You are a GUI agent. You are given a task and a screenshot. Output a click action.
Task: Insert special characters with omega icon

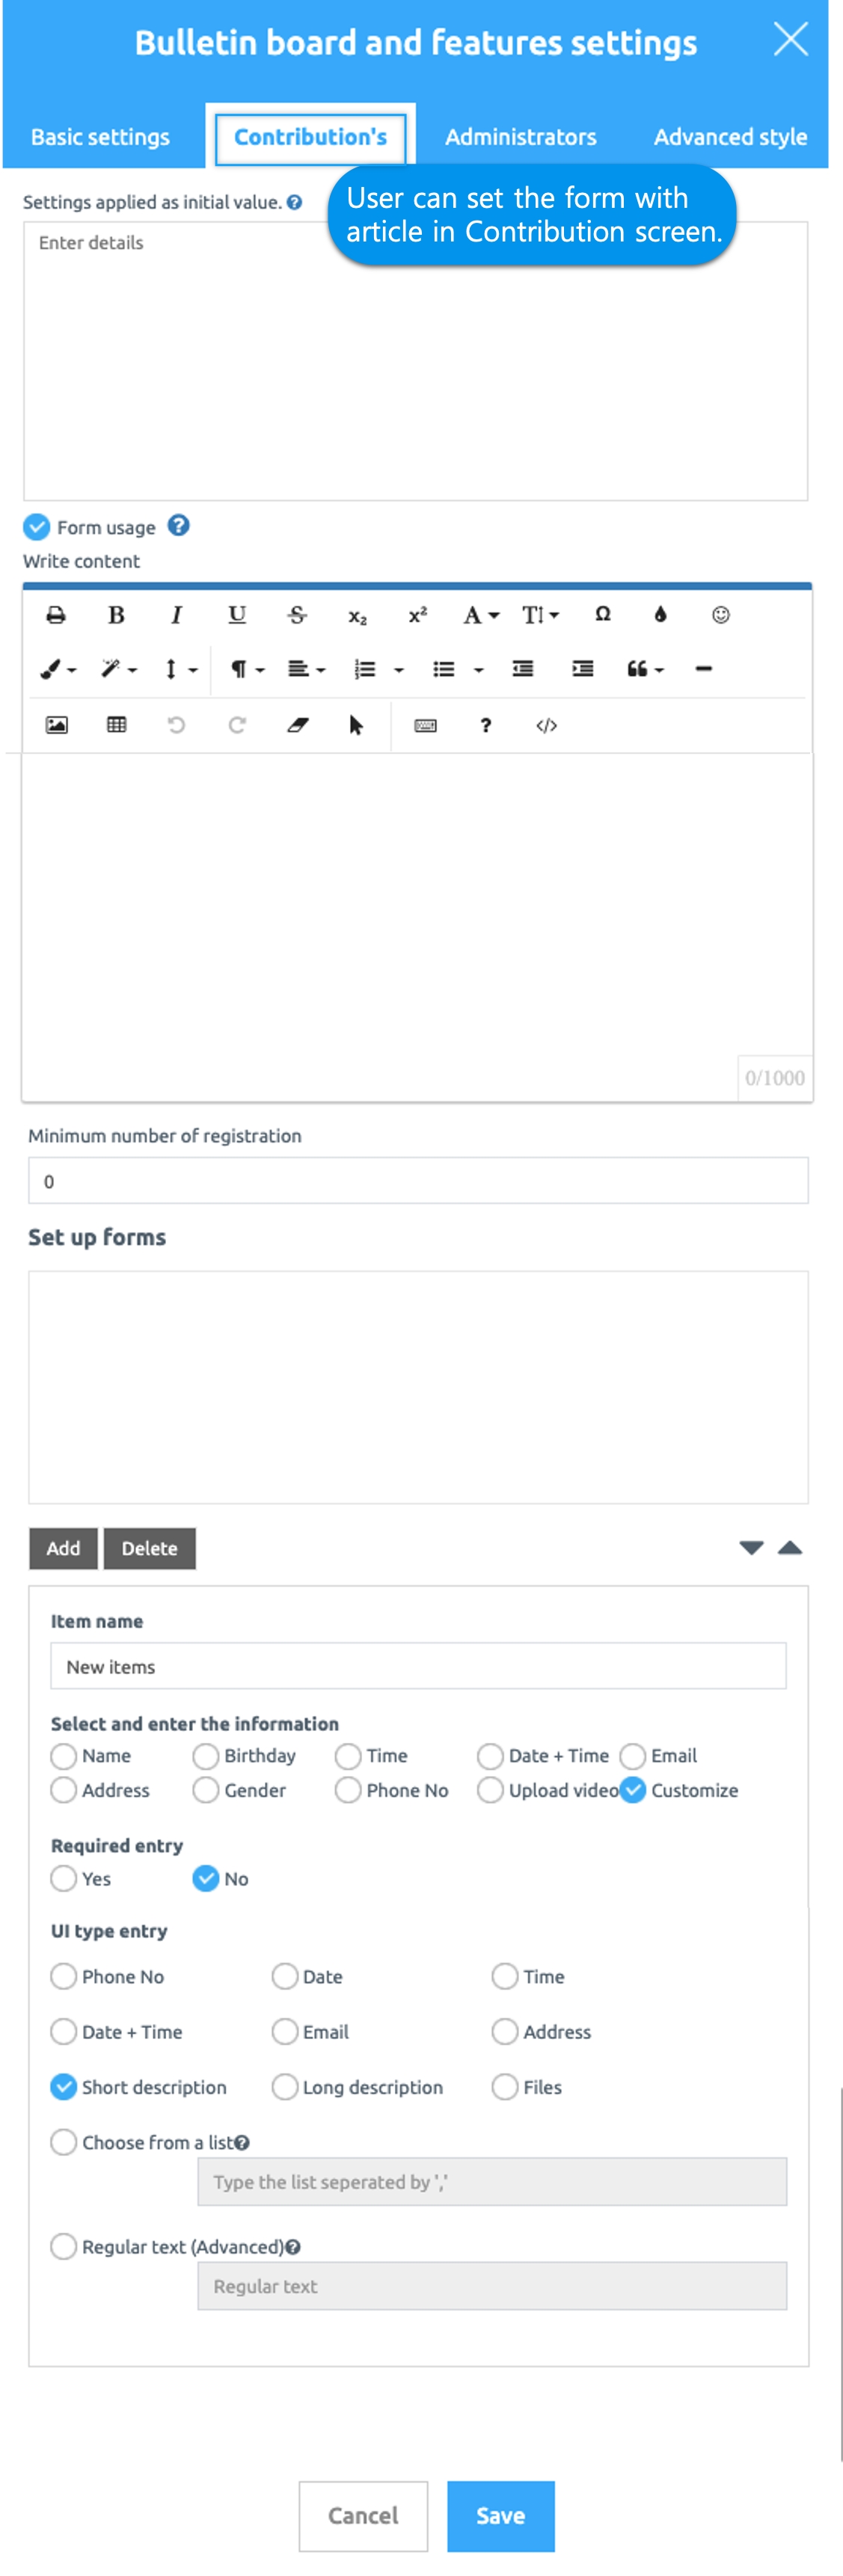pyautogui.click(x=602, y=615)
